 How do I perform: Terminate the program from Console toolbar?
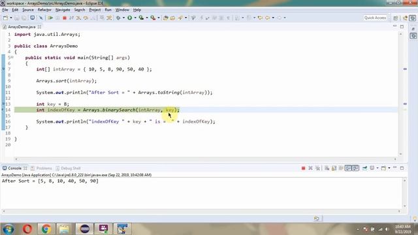tap(303, 168)
